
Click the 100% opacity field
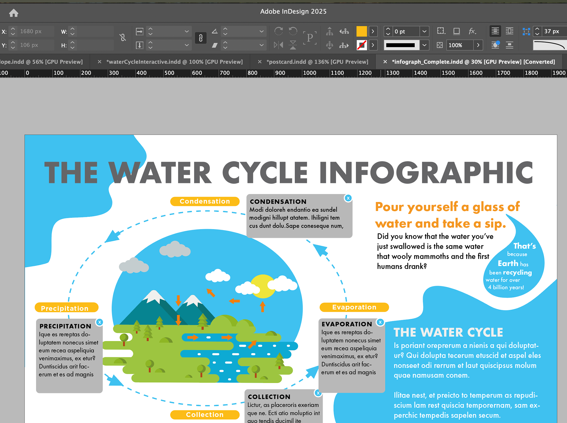coord(460,45)
